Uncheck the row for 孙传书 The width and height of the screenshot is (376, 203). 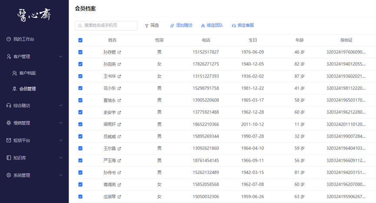coord(80,172)
